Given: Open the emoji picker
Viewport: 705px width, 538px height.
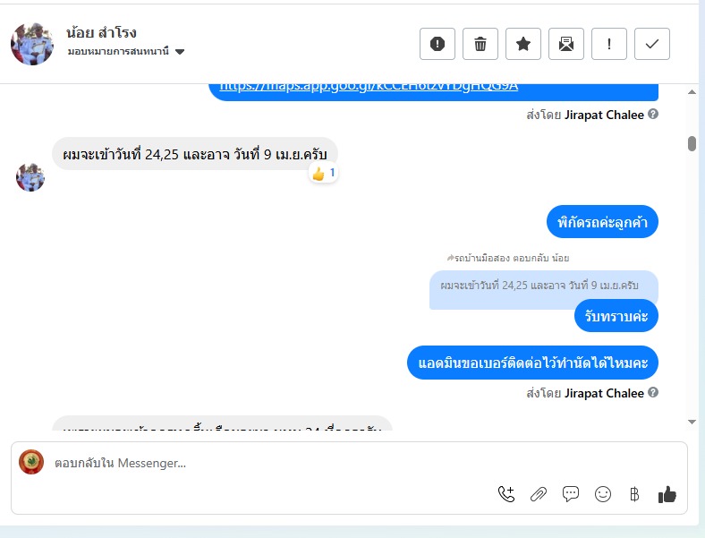Looking at the screenshot, I should [x=603, y=494].
